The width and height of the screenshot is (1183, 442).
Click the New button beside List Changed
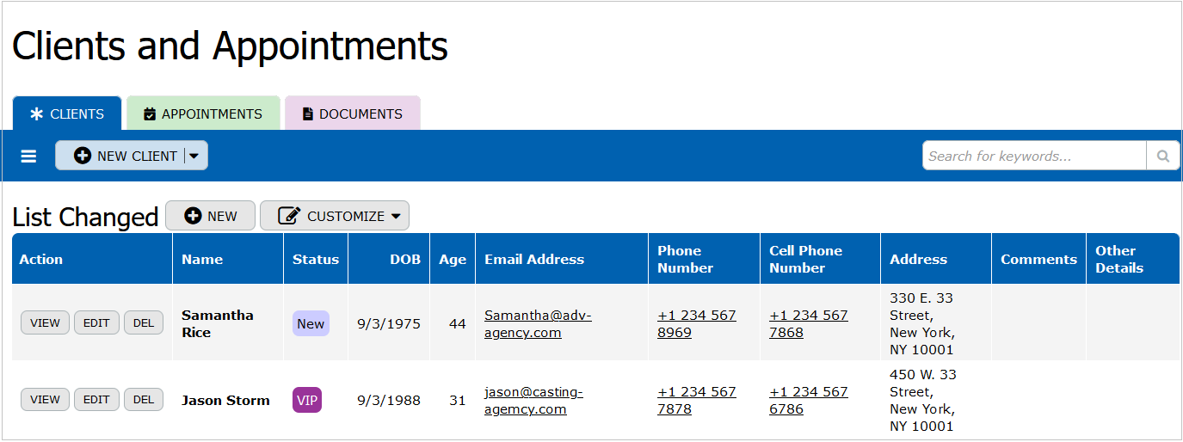click(210, 216)
